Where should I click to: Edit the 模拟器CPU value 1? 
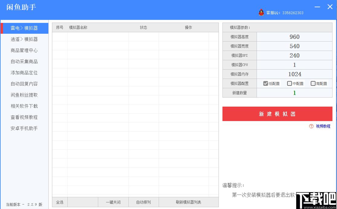tap(294, 65)
